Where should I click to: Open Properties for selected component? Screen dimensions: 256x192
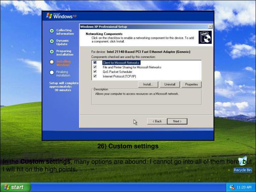[191, 84]
